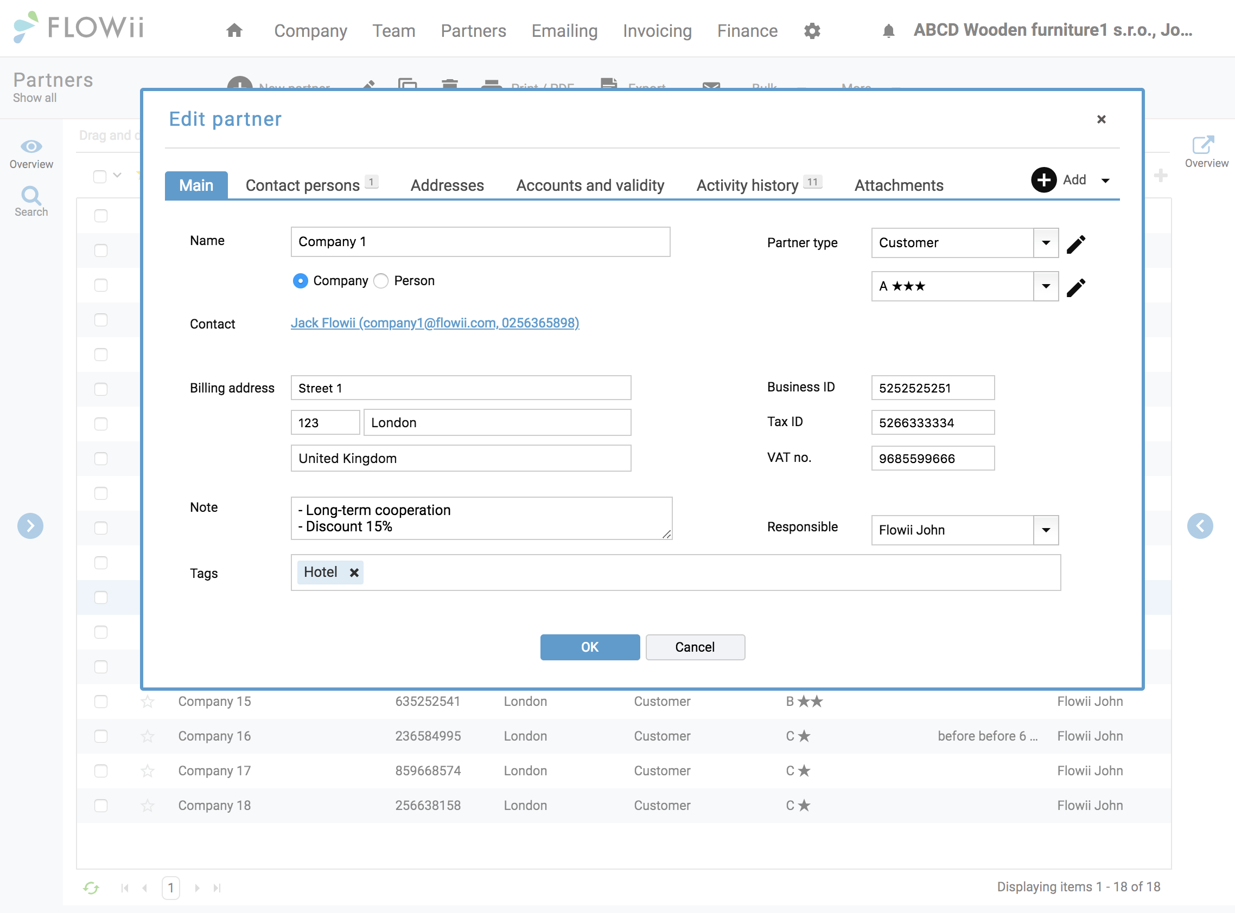This screenshot has width=1235, height=913.
Task: Open the Team menu
Action: [x=393, y=31]
